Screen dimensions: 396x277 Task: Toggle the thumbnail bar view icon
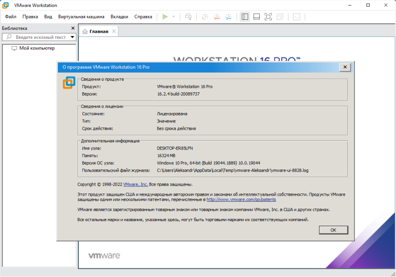256,17
